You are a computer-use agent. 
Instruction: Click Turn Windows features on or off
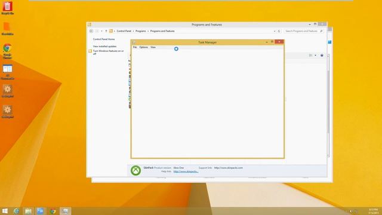108,52
